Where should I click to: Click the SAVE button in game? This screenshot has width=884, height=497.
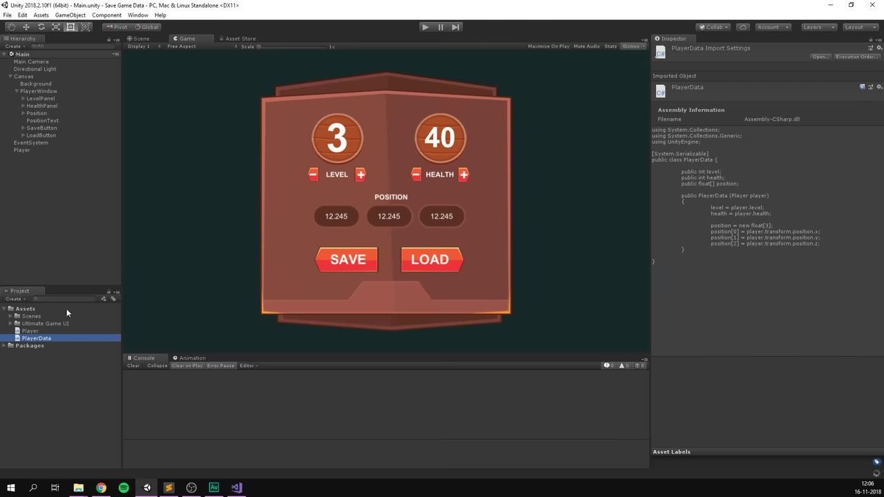[347, 260]
